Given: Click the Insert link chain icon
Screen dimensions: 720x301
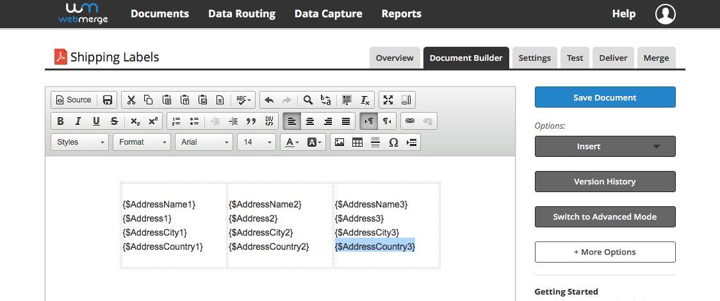Looking at the screenshot, I should click(x=410, y=121).
